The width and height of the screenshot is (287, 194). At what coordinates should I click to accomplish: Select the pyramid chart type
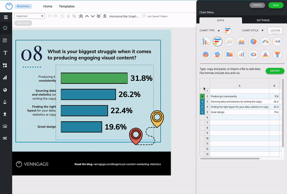click(x=265, y=54)
